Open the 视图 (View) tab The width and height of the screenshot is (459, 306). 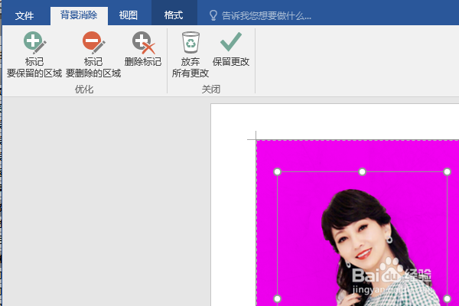coord(129,15)
